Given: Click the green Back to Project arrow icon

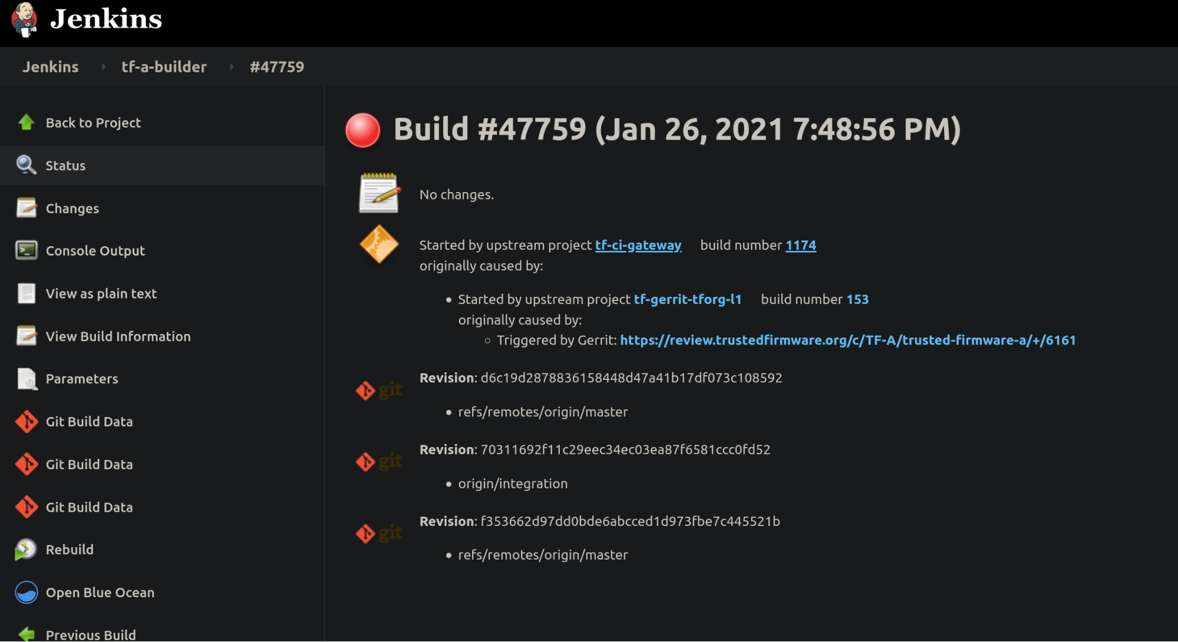Looking at the screenshot, I should tap(26, 123).
